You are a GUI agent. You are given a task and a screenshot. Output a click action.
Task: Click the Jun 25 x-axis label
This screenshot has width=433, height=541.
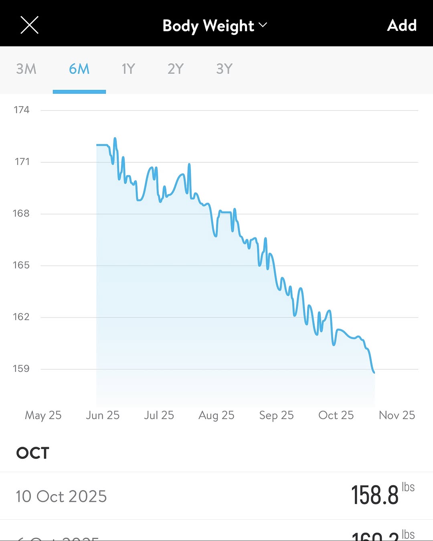[x=103, y=415]
